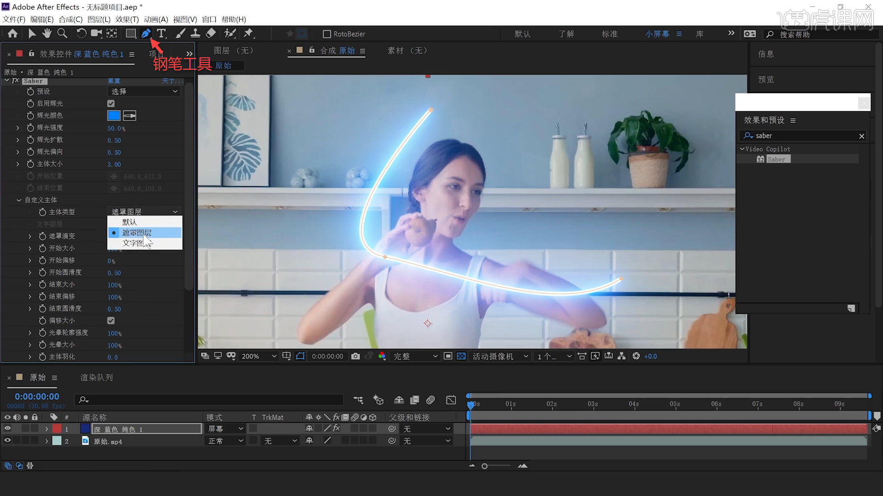The height and width of the screenshot is (496, 883).
Task: Toggle mask and shape path visibility
Action: (300, 356)
